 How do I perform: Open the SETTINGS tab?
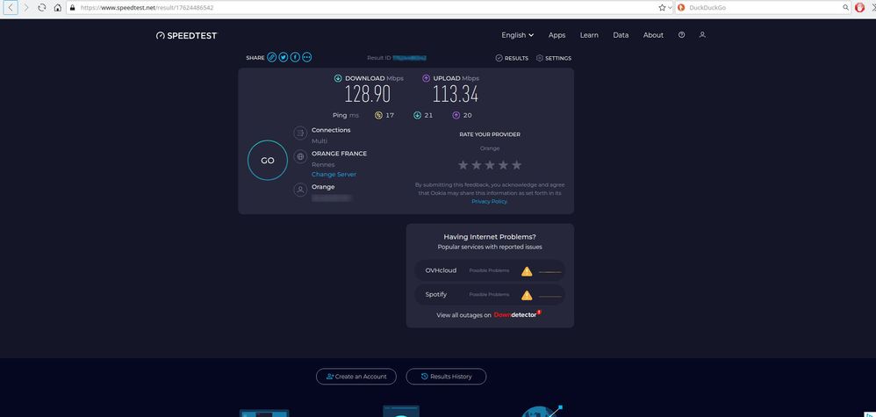(554, 58)
